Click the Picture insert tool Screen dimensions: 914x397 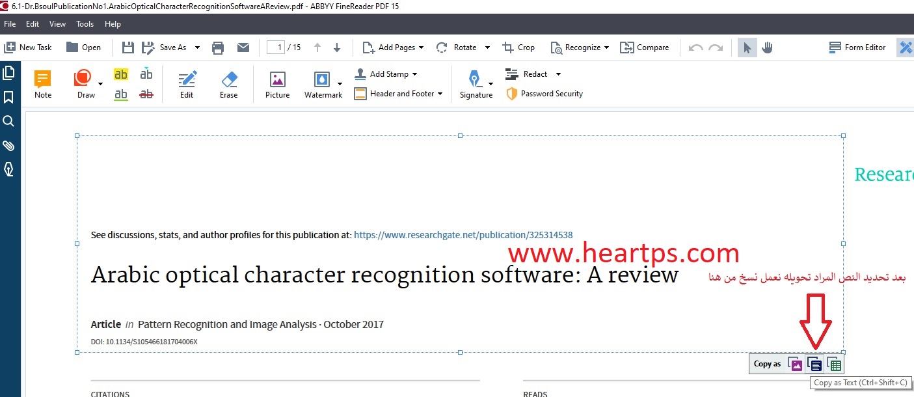pyautogui.click(x=277, y=85)
